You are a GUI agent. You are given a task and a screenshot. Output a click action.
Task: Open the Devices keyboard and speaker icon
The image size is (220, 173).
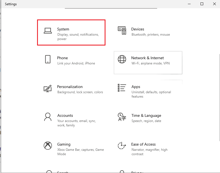(x=122, y=30)
